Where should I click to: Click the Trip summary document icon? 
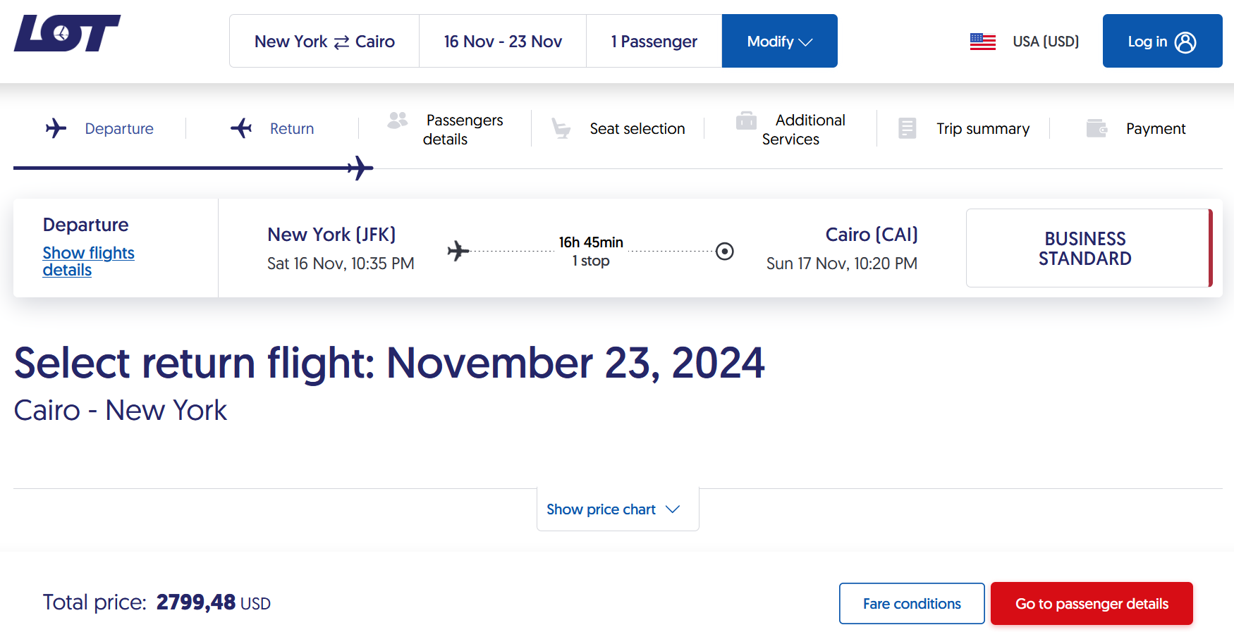tap(908, 128)
